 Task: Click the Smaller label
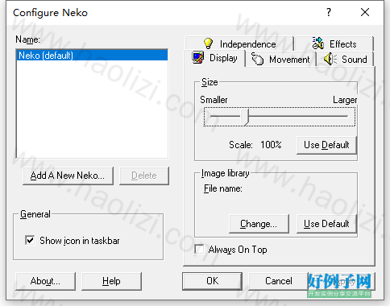(x=214, y=100)
